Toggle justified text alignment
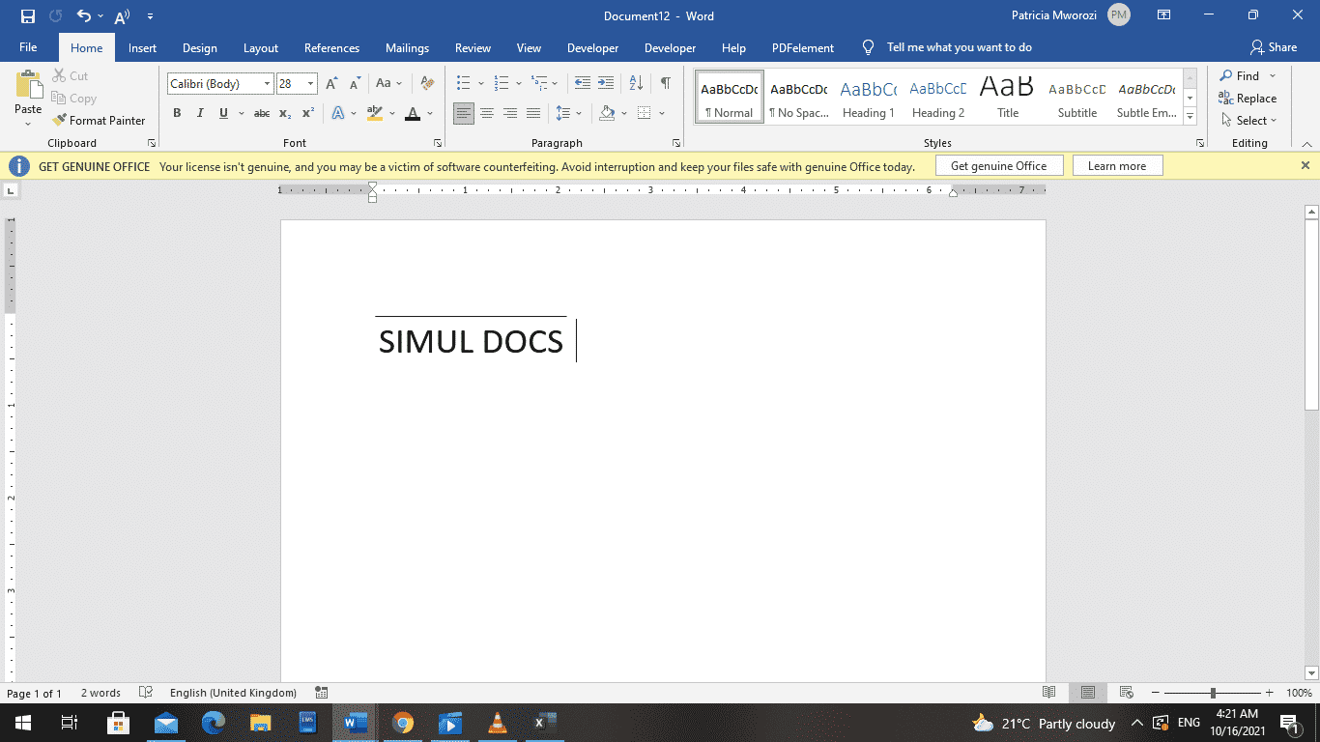Image resolution: width=1320 pixels, height=742 pixels. tap(533, 113)
